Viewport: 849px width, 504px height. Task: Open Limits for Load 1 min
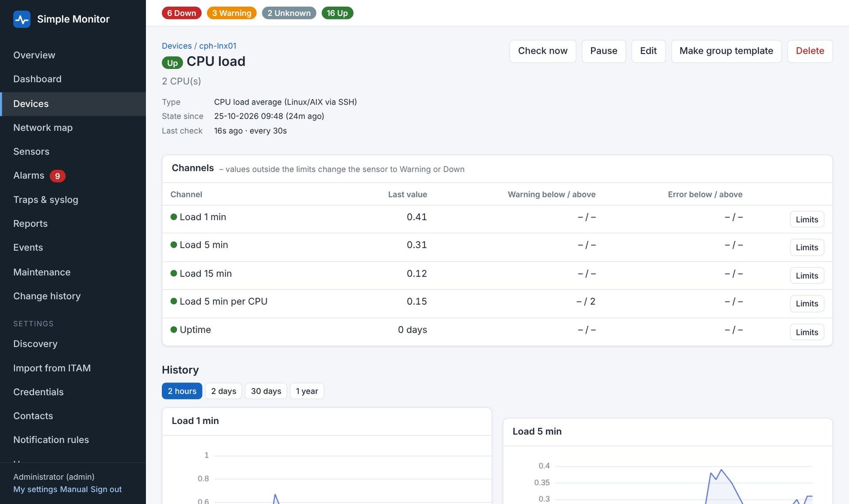click(807, 220)
